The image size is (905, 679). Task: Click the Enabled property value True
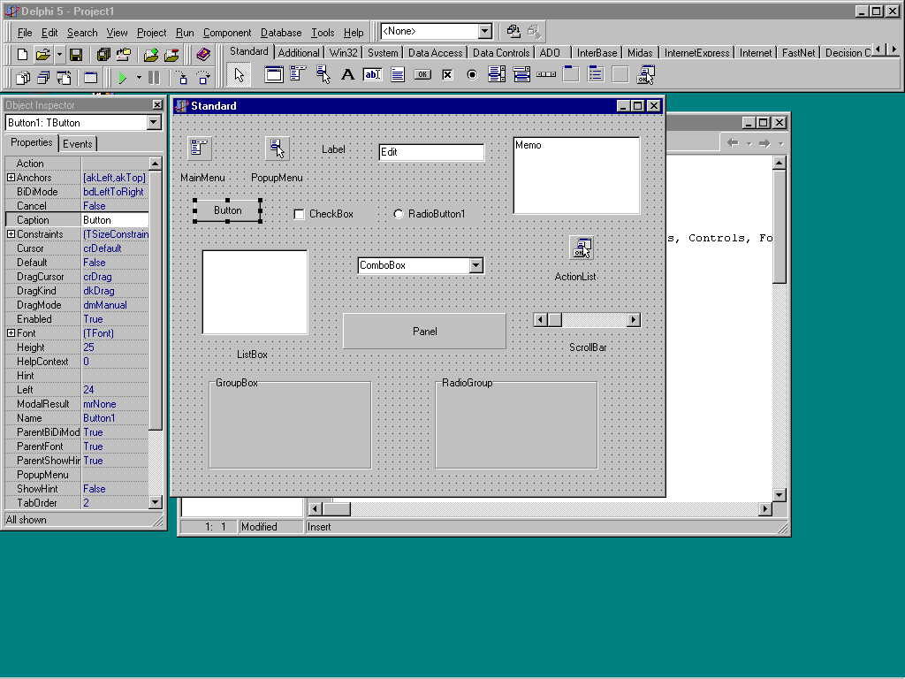(114, 319)
